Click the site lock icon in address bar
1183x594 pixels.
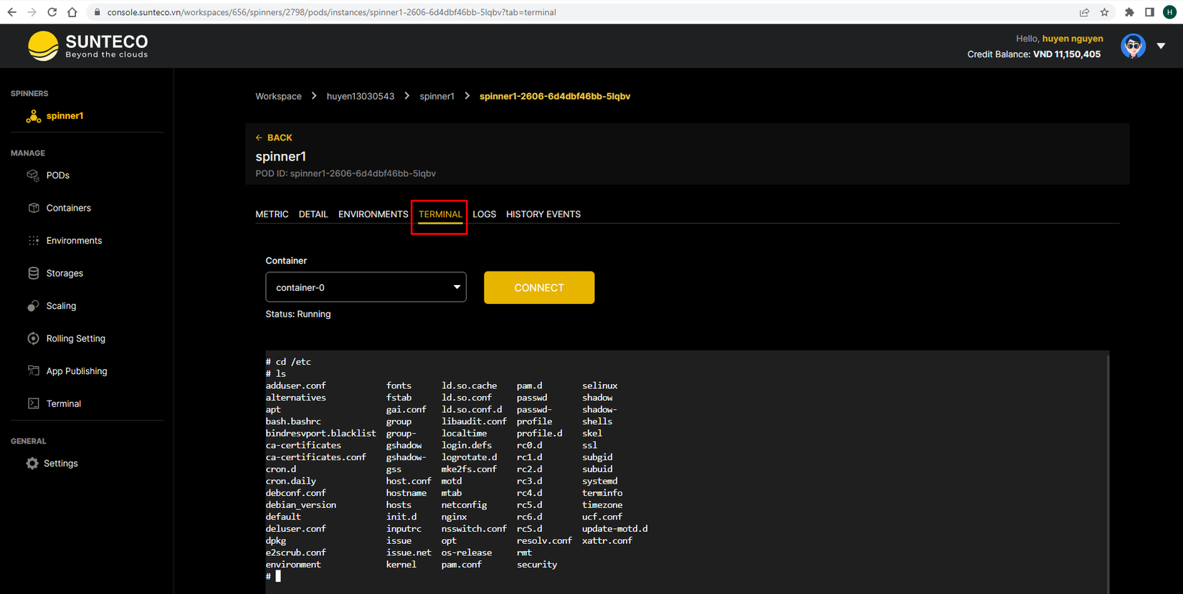click(97, 12)
